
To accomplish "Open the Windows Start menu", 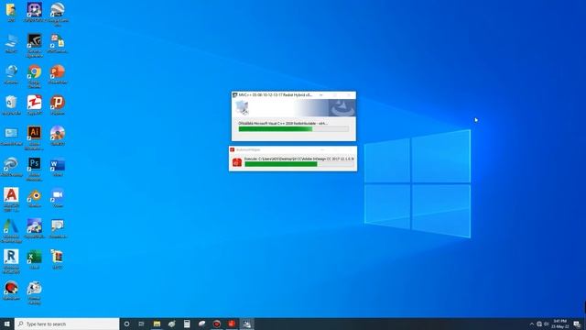I will click(7, 324).
